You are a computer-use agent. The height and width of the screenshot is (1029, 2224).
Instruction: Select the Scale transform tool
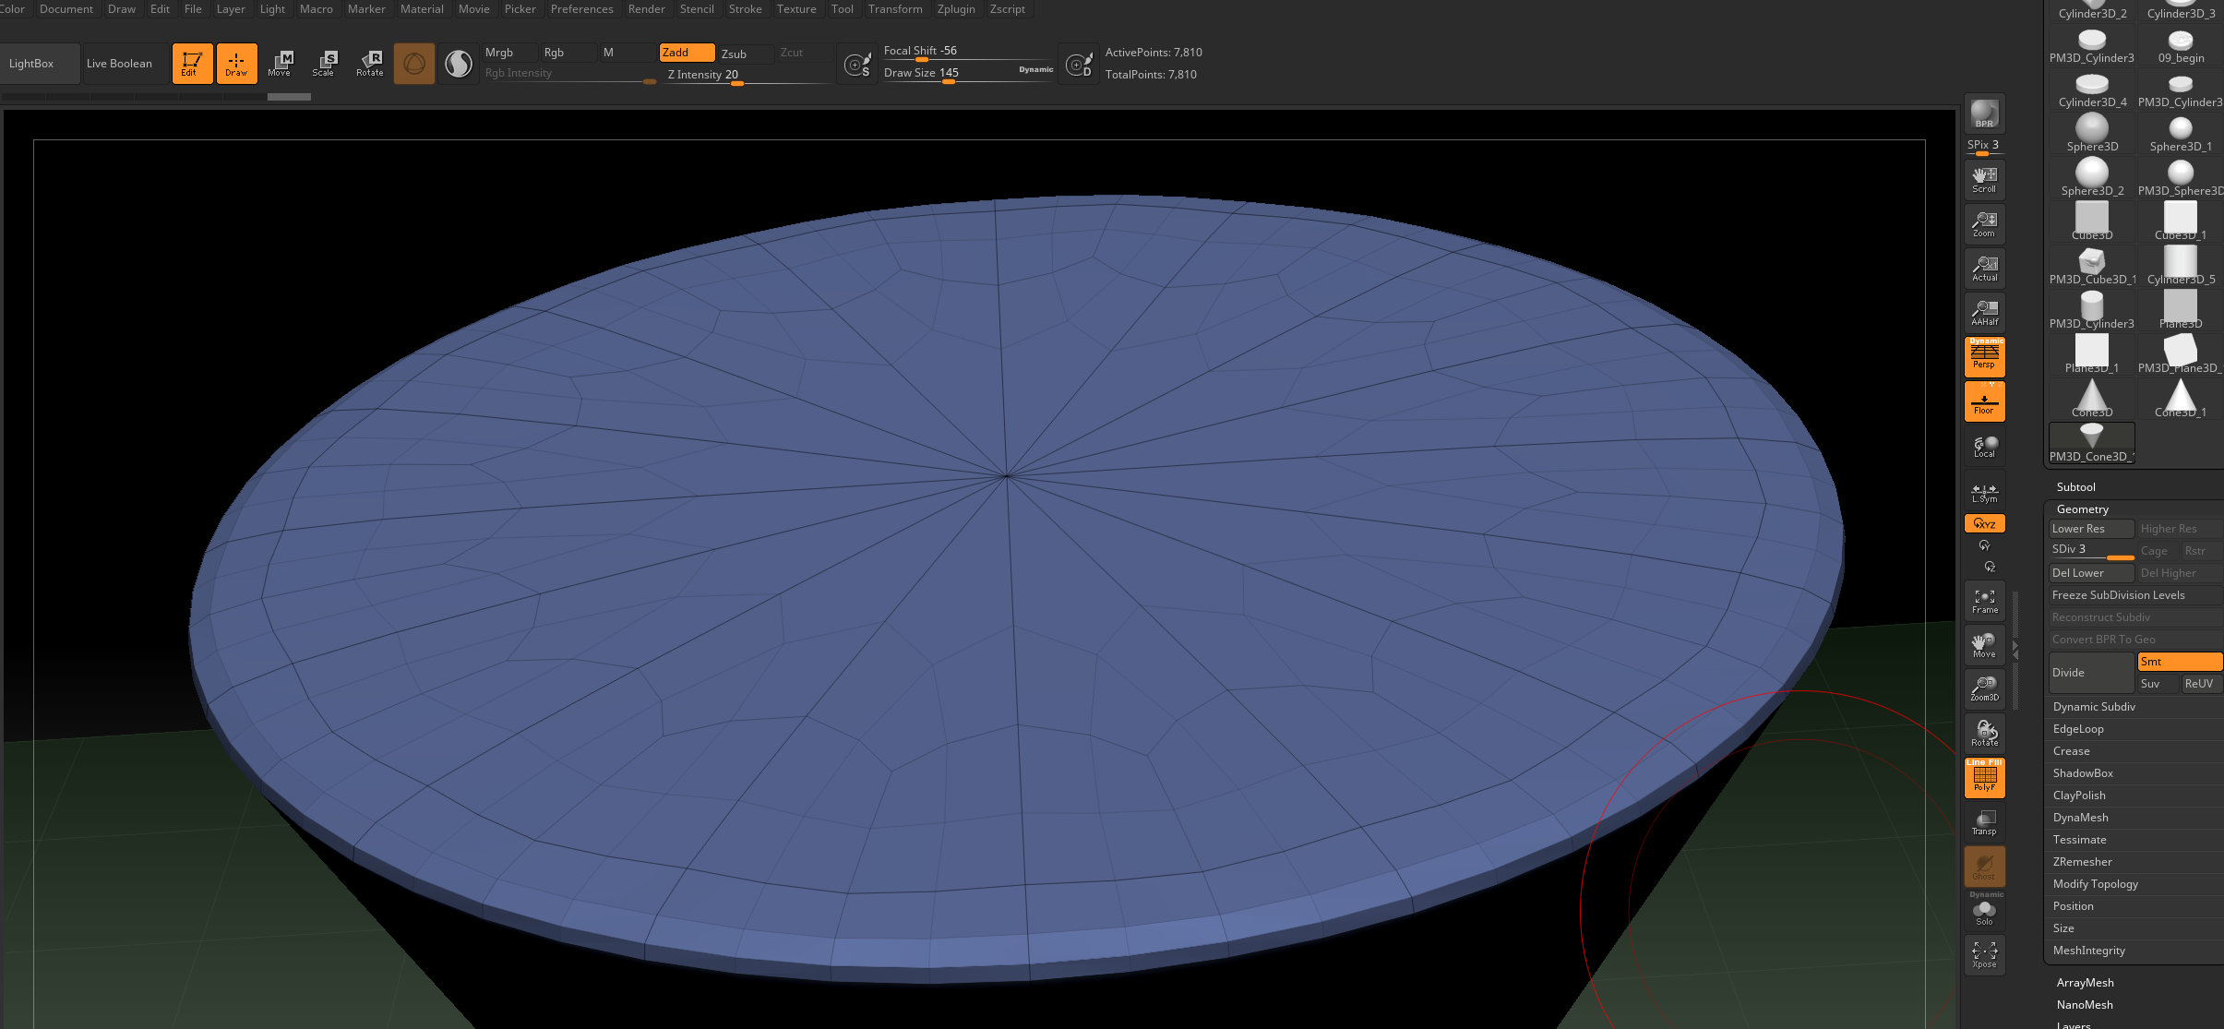324,64
